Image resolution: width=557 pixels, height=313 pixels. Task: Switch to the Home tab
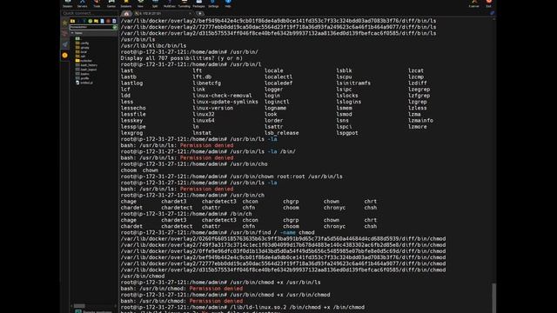coord(126,14)
